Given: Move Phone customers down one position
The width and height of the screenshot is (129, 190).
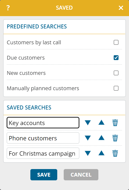Looking at the screenshot, I should pos(88,138).
